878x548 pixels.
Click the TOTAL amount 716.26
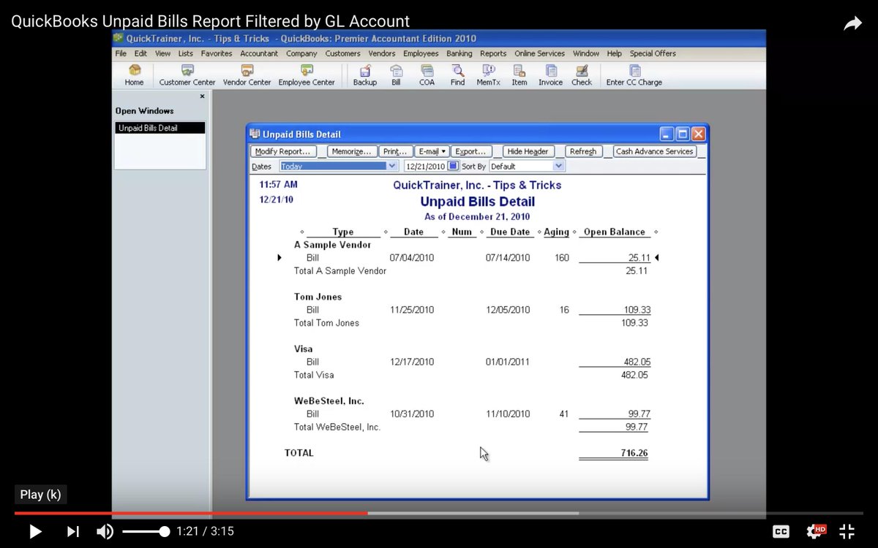point(634,453)
